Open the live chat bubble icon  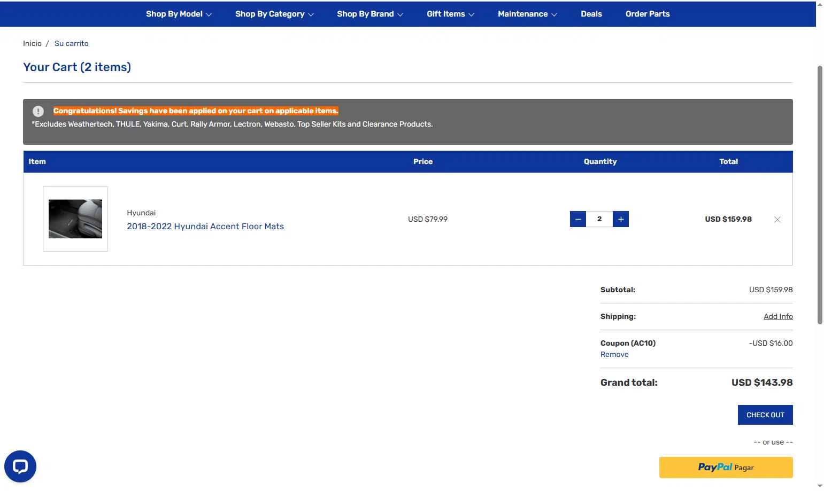coord(20,466)
